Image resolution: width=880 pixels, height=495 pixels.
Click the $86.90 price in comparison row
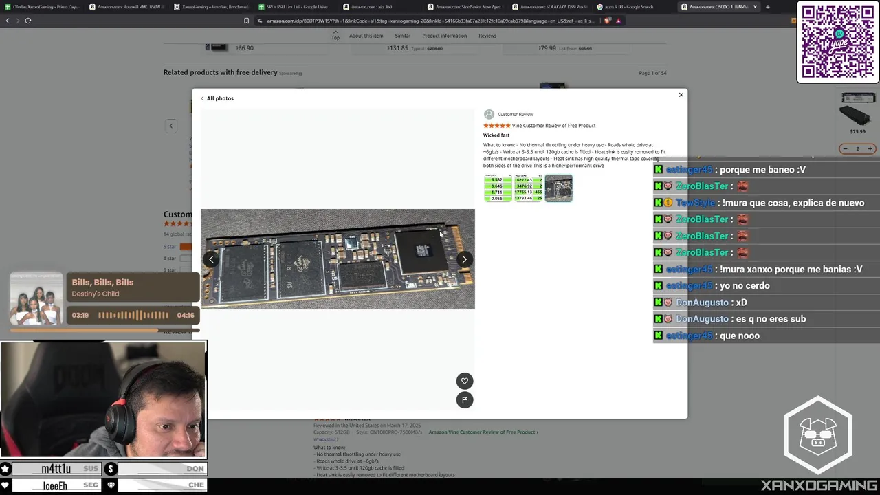click(x=245, y=48)
